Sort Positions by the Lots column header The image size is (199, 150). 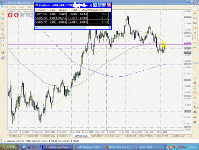pyautogui.click(x=52, y=10)
